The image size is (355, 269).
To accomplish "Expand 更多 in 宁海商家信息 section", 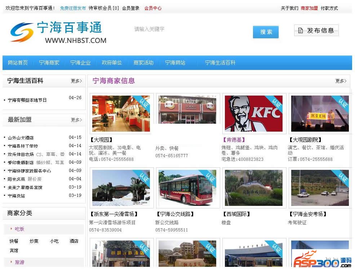I will pyautogui.click(x=341, y=81).
